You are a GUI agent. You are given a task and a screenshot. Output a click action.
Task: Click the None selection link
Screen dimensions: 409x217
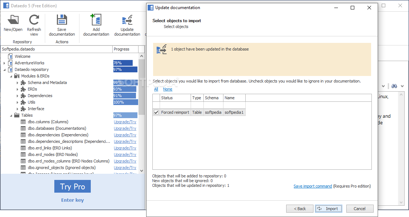pos(167,89)
